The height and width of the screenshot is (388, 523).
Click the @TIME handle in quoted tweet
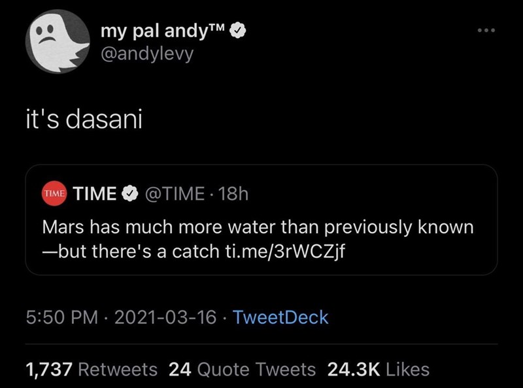tap(175, 194)
